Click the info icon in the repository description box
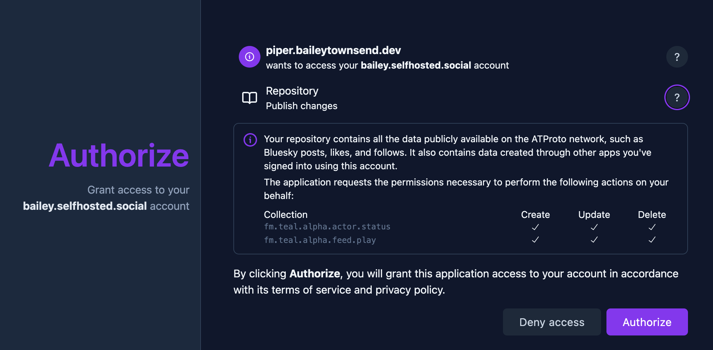The width and height of the screenshot is (713, 350). point(250,140)
